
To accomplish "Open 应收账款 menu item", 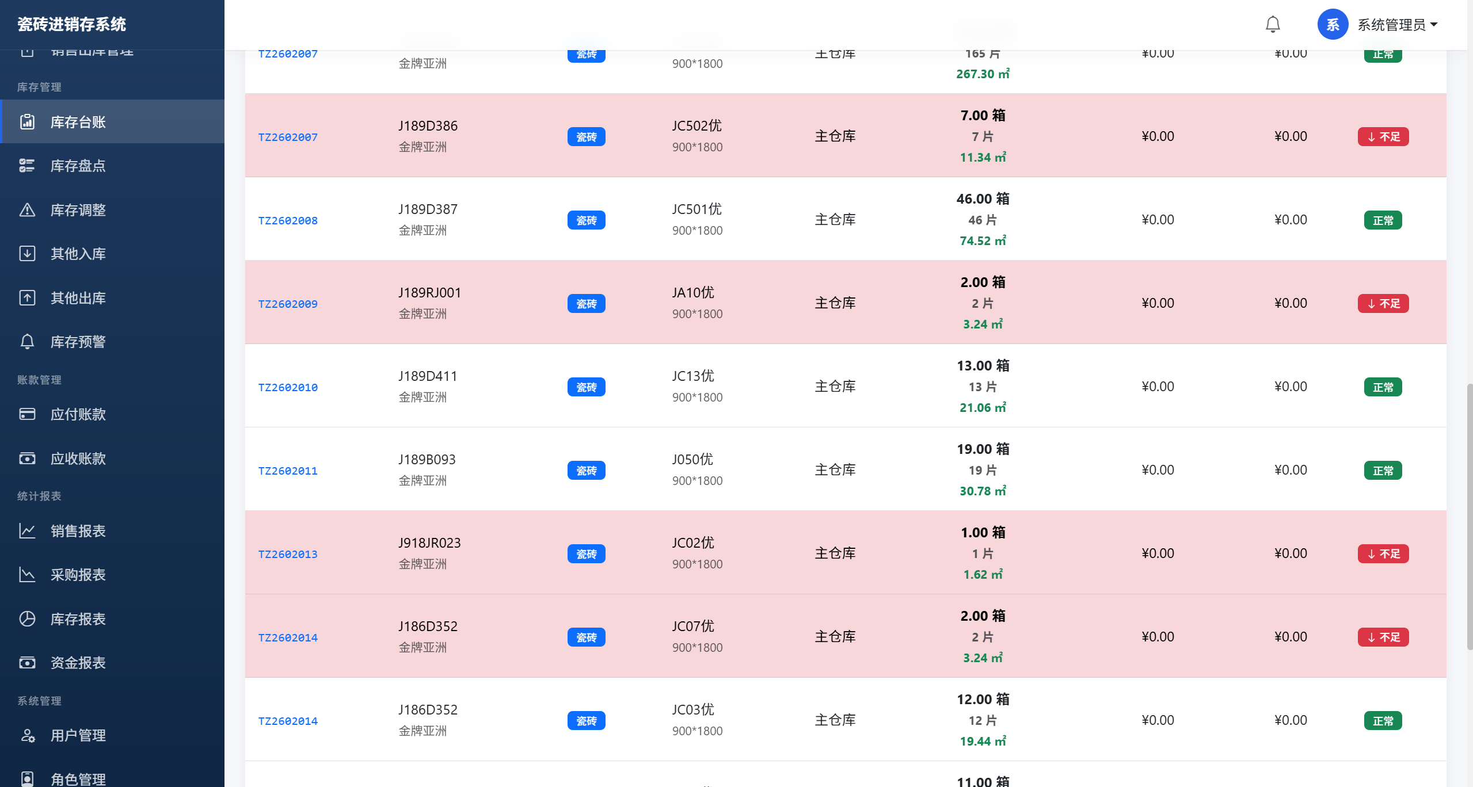I will pos(112,459).
